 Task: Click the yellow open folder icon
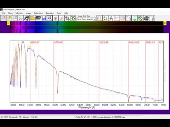tap(32, 18)
